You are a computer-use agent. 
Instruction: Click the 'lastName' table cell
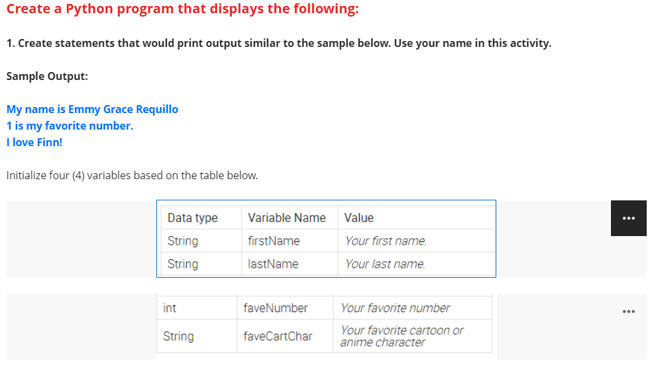pos(290,264)
